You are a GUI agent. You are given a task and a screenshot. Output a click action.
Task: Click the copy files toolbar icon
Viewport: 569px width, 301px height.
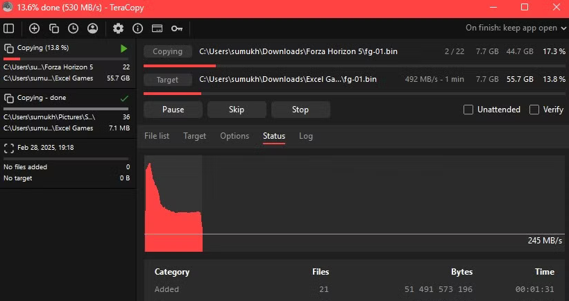[53, 28]
